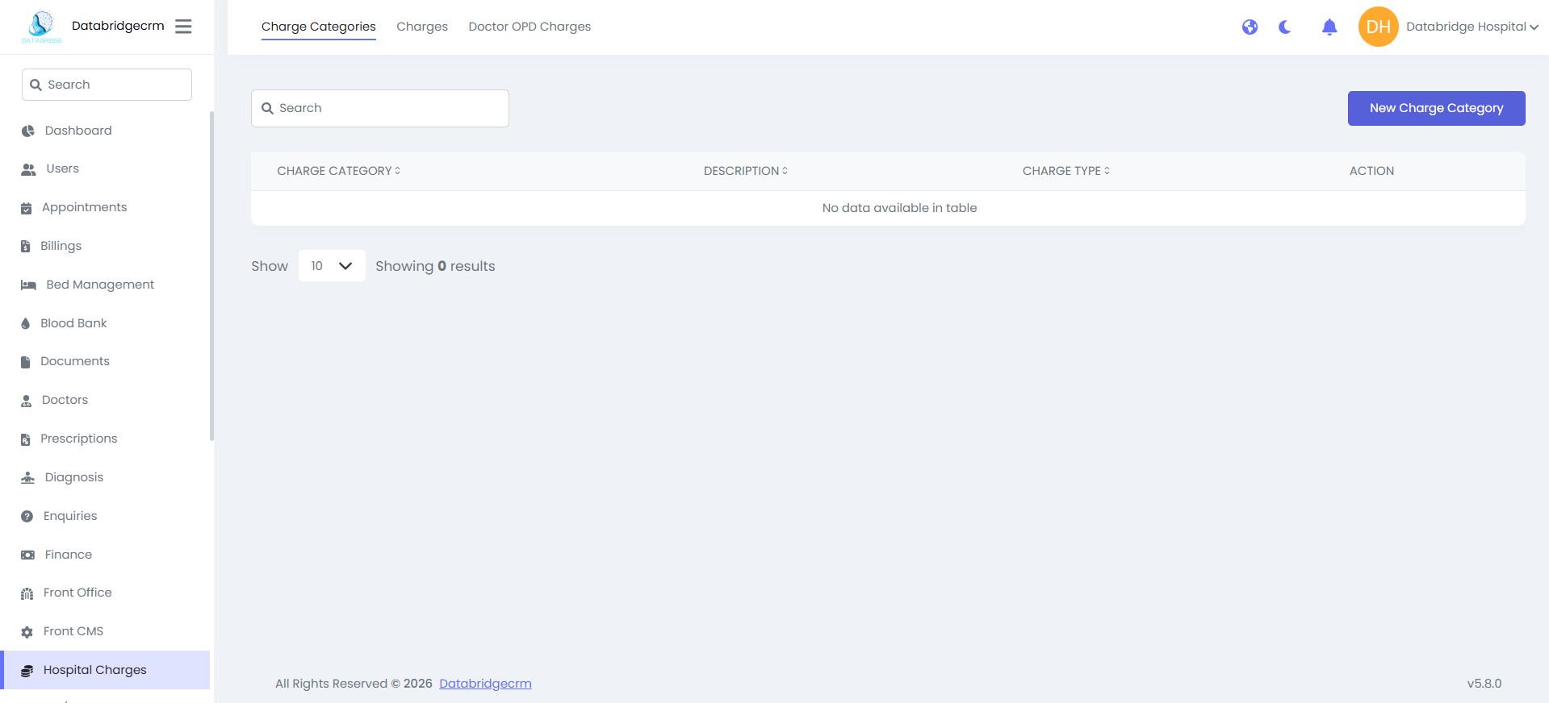This screenshot has height=703, width=1549.
Task: Click the Blood Bank droplet icon
Action: (25, 324)
